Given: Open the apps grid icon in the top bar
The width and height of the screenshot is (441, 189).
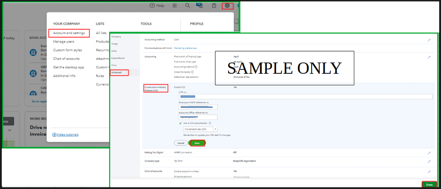Looking at the screenshot, I should [175, 6].
